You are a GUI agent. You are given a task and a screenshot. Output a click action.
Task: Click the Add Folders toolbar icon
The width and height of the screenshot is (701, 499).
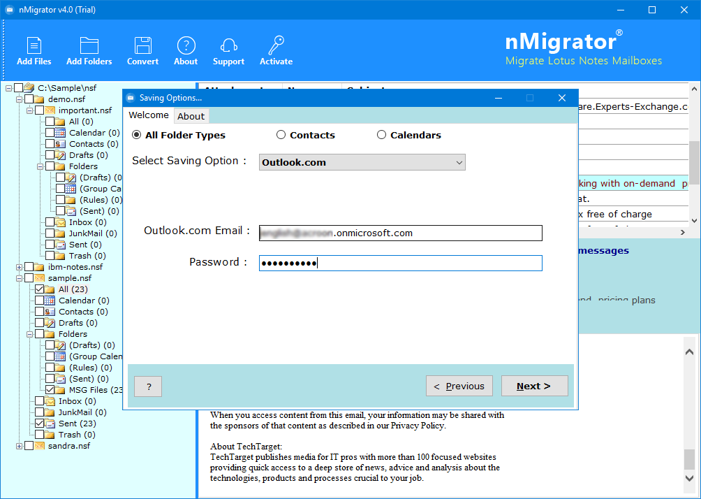[x=89, y=45]
